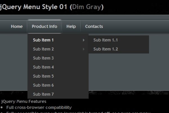Image resolution: width=169 pixels, height=113 pixels.
Task: Select Sub Item 1.1 in the submenu
Action: coord(106,40)
